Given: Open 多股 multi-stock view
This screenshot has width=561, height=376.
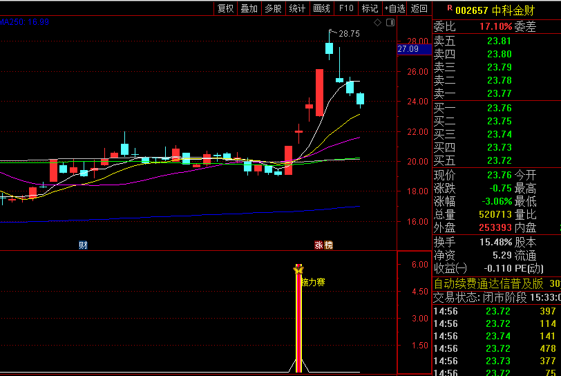Looking at the screenshot, I should [x=273, y=8].
